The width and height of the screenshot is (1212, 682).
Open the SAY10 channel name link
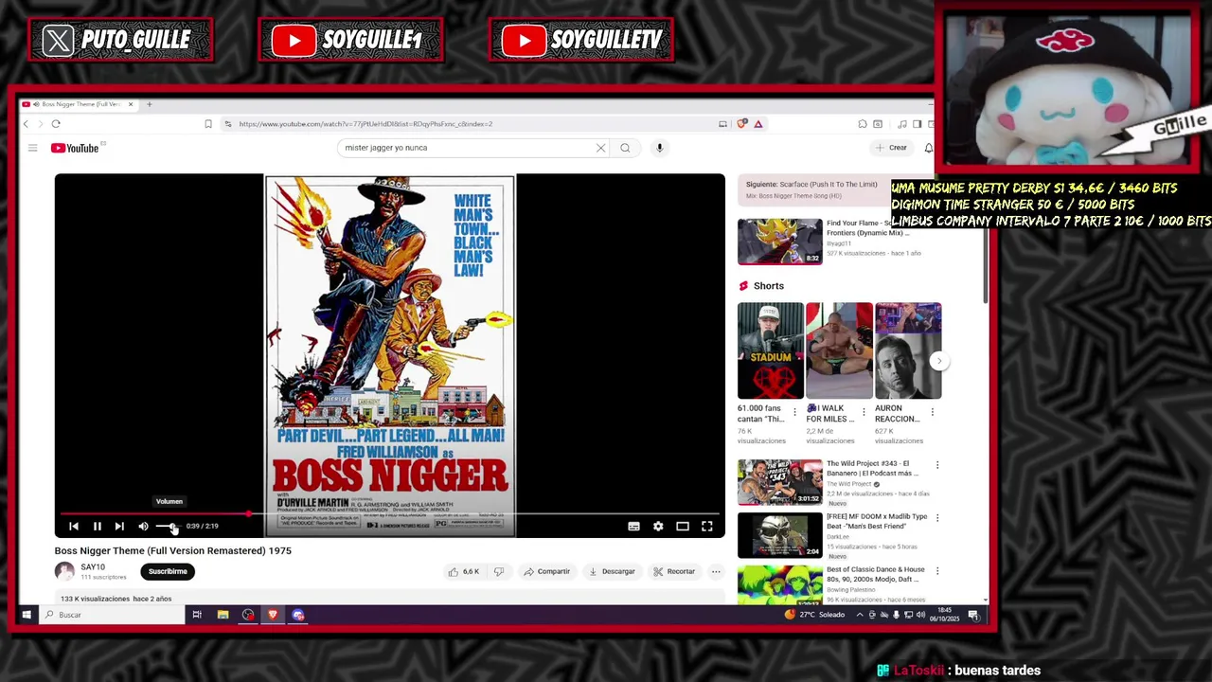click(93, 567)
